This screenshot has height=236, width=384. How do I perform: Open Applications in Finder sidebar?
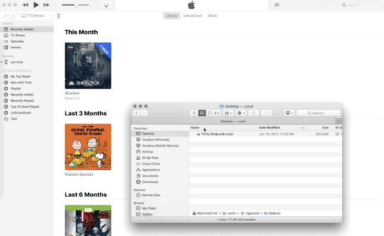coord(160,170)
